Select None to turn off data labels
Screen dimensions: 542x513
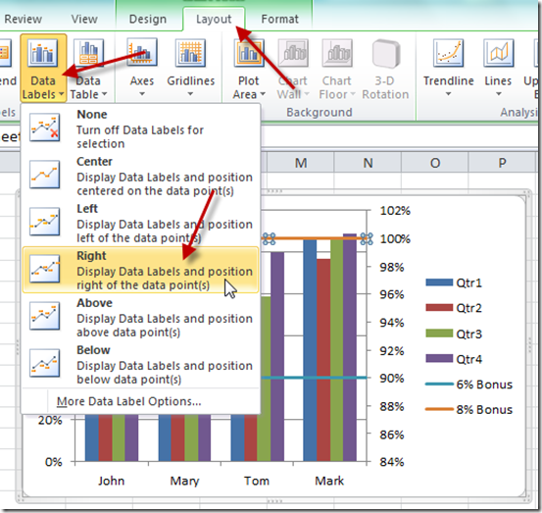[140, 128]
